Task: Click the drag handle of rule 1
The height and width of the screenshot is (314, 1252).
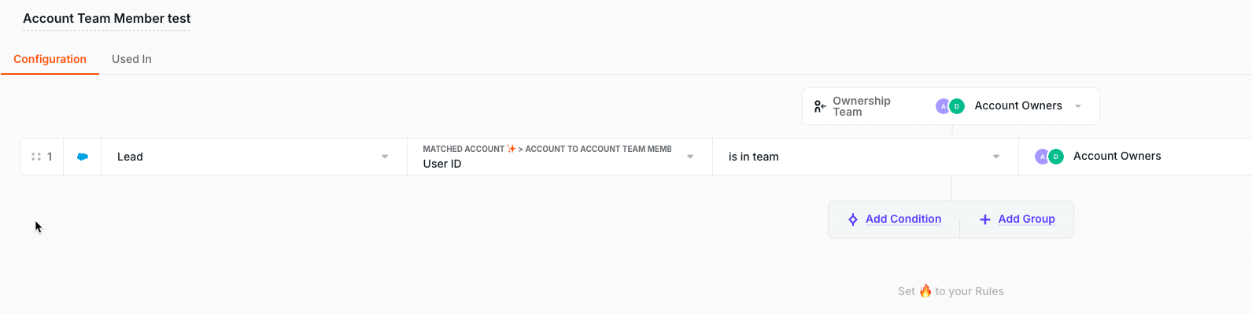Action: pos(35,157)
